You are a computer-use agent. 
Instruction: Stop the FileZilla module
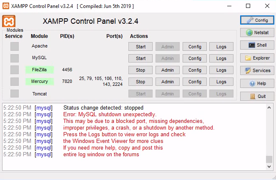(141, 70)
